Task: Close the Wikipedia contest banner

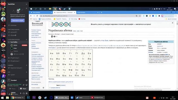Action: 172,23
